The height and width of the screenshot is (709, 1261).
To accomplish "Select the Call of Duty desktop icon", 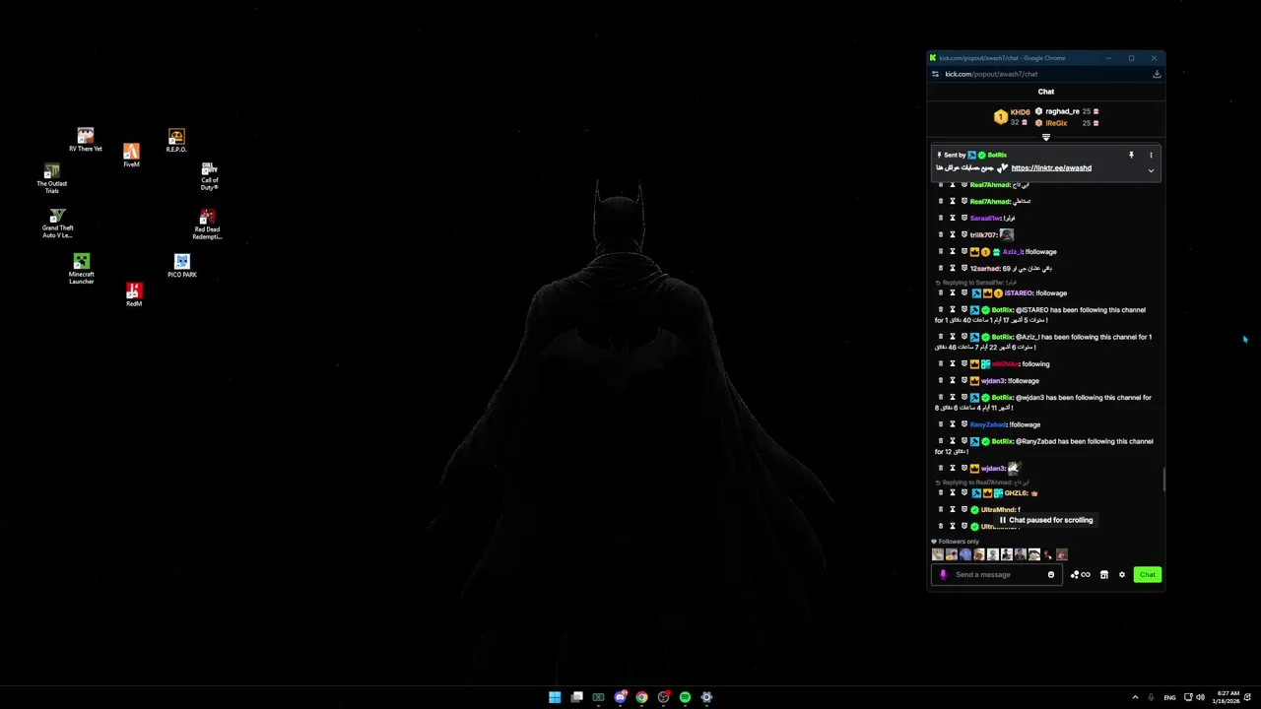I will coord(209,176).
